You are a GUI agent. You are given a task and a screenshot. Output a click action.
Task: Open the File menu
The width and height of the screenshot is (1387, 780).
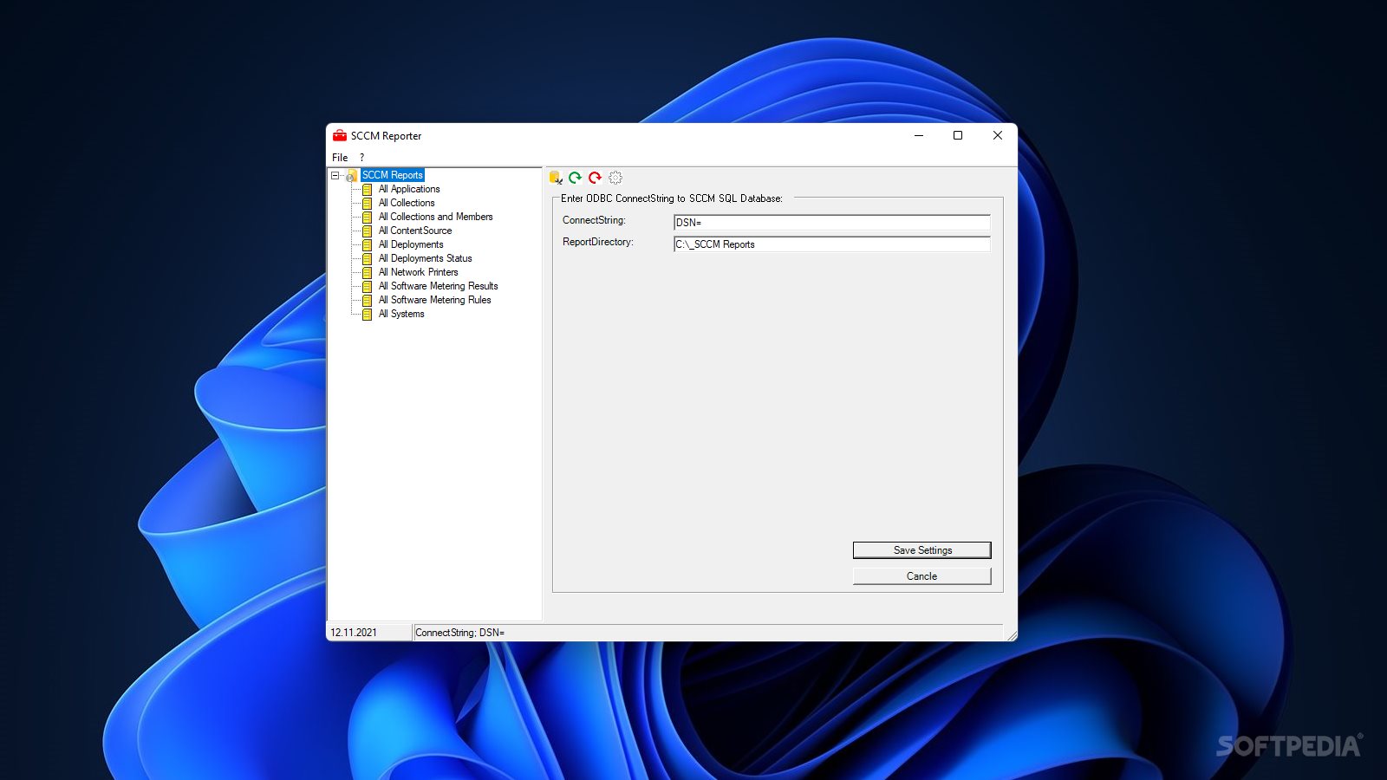(340, 158)
